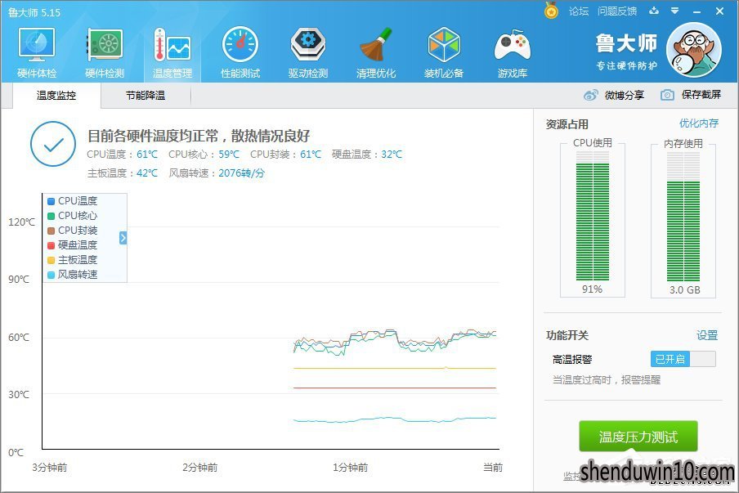Viewport: 739px width, 493px height.
Task: Toggle the CPU核心 legend entry
Action: click(x=73, y=215)
